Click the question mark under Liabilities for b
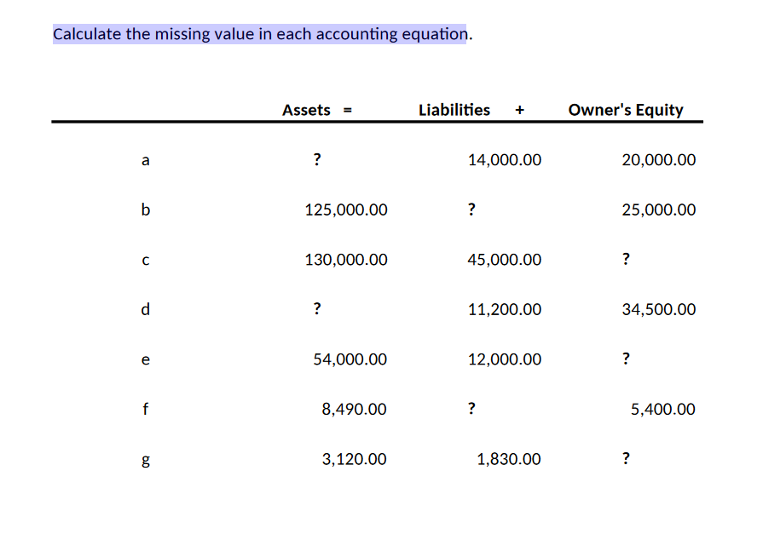Screen dimensions: 763x534 (x=471, y=210)
